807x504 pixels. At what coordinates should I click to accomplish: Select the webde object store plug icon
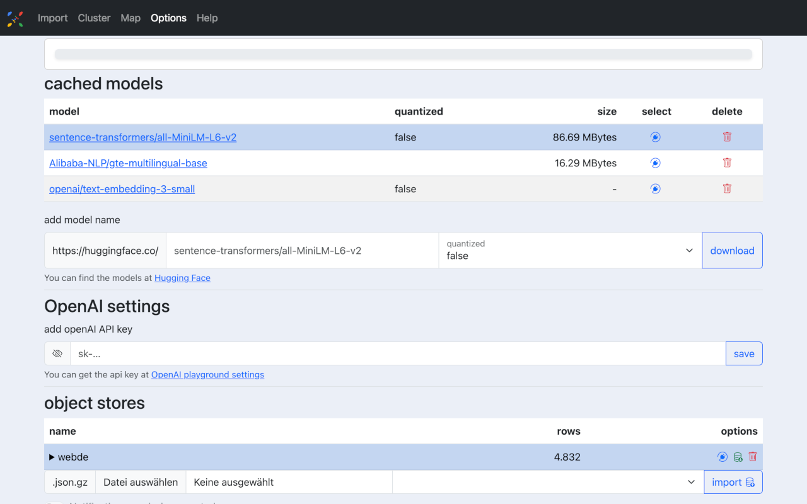723,457
